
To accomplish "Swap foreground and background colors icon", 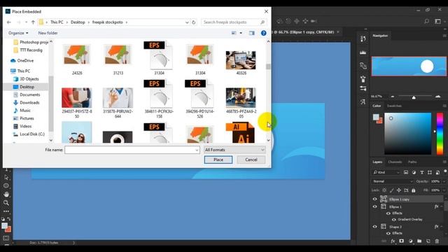I will pos(9,219).
